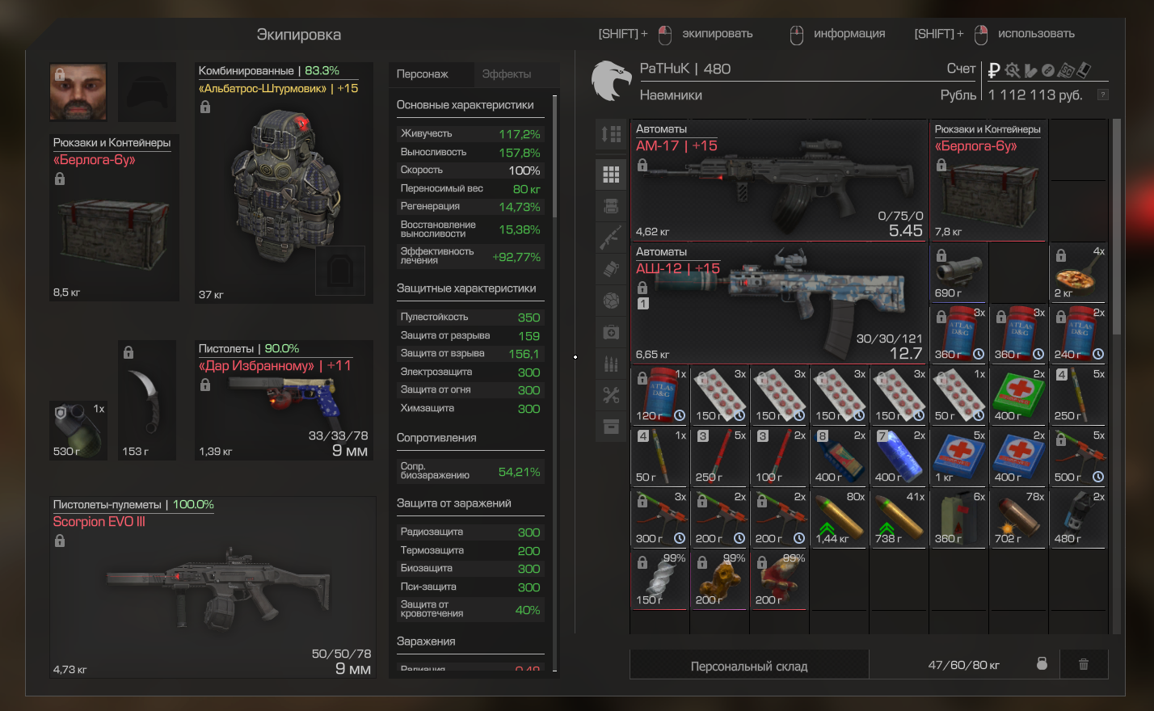1154x711 pixels.
Task: Filter stash by weapons rifle icon
Action: click(611, 238)
